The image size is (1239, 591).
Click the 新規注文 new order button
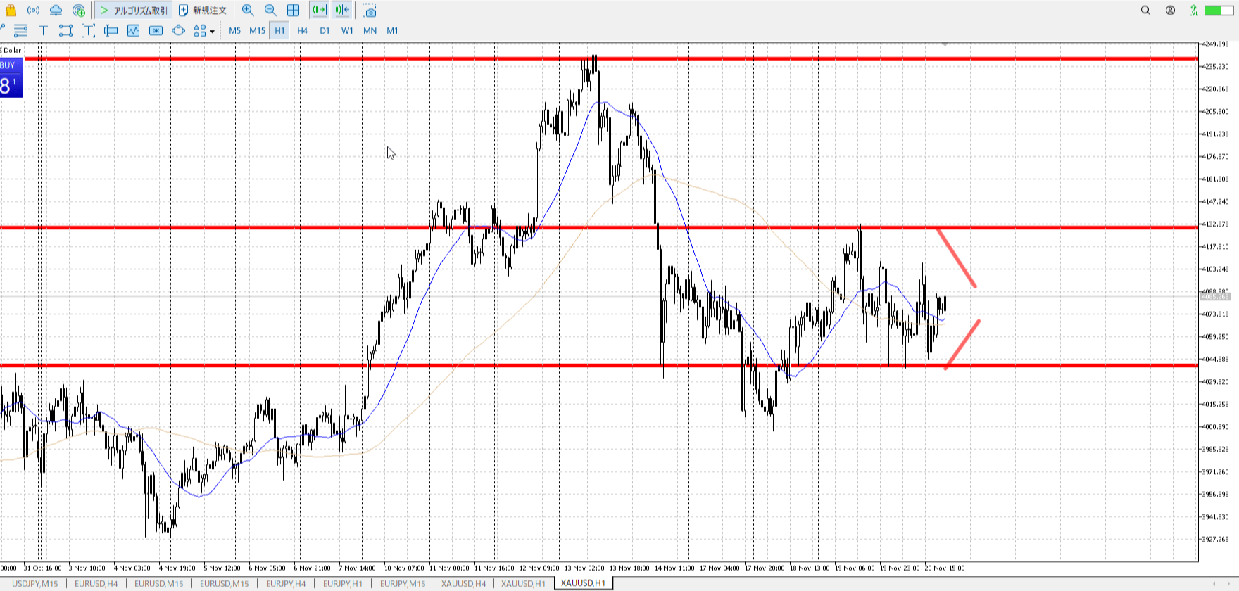point(203,10)
